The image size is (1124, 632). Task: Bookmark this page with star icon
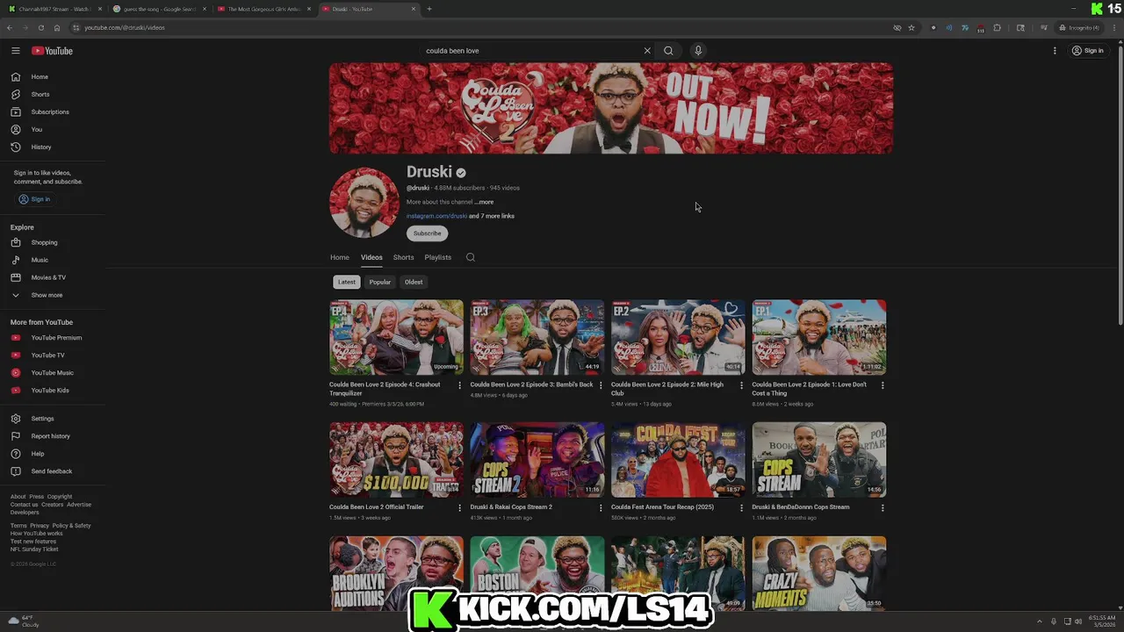[x=911, y=28]
